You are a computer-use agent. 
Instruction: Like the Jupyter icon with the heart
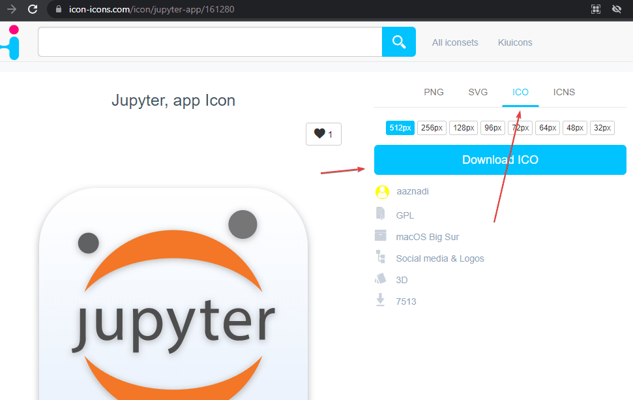(323, 133)
